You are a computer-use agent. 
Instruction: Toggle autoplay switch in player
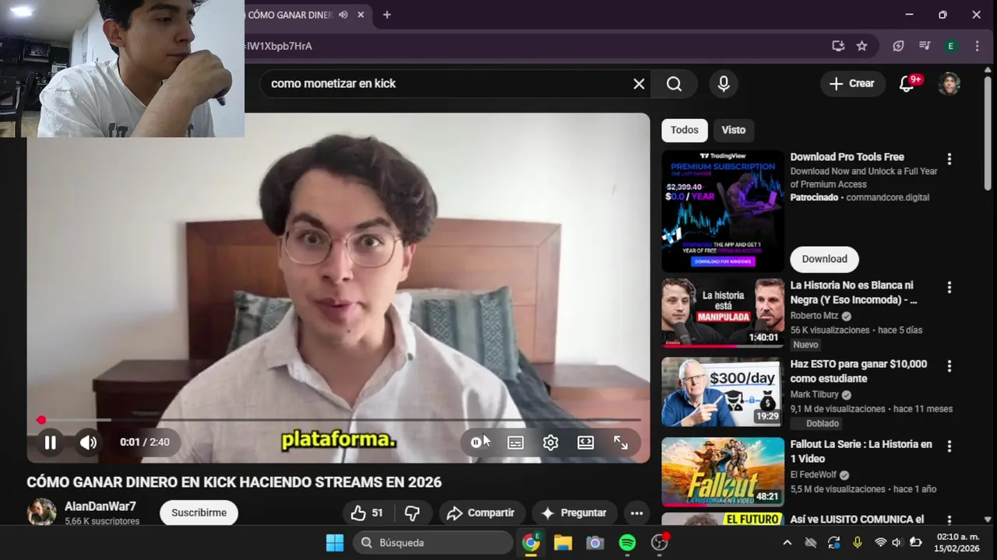477,443
